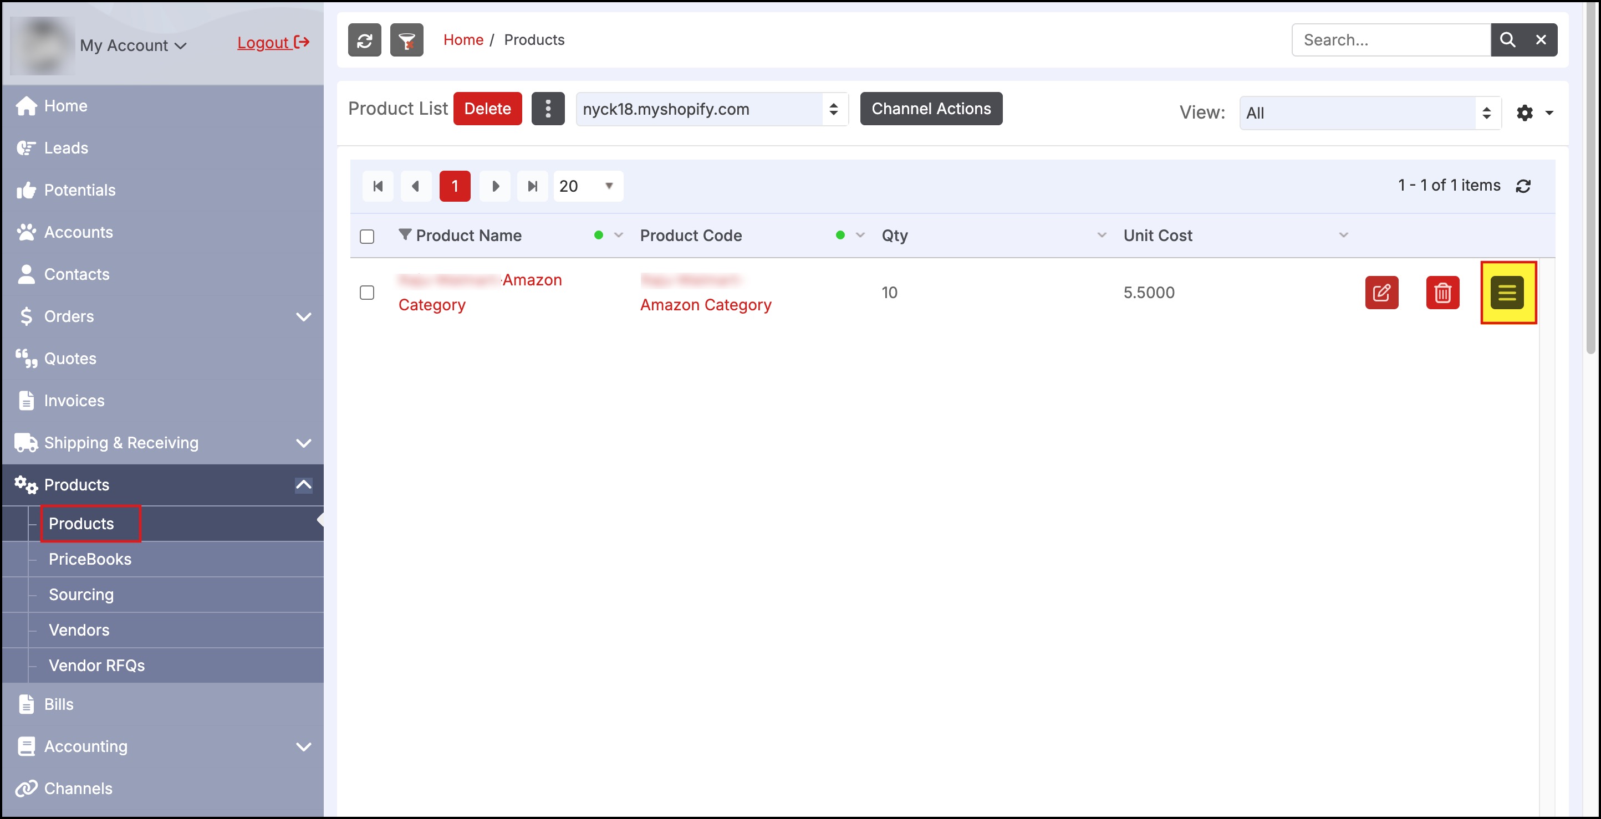
Task: Check the Amazon Category row checkbox
Action: click(x=366, y=293)
